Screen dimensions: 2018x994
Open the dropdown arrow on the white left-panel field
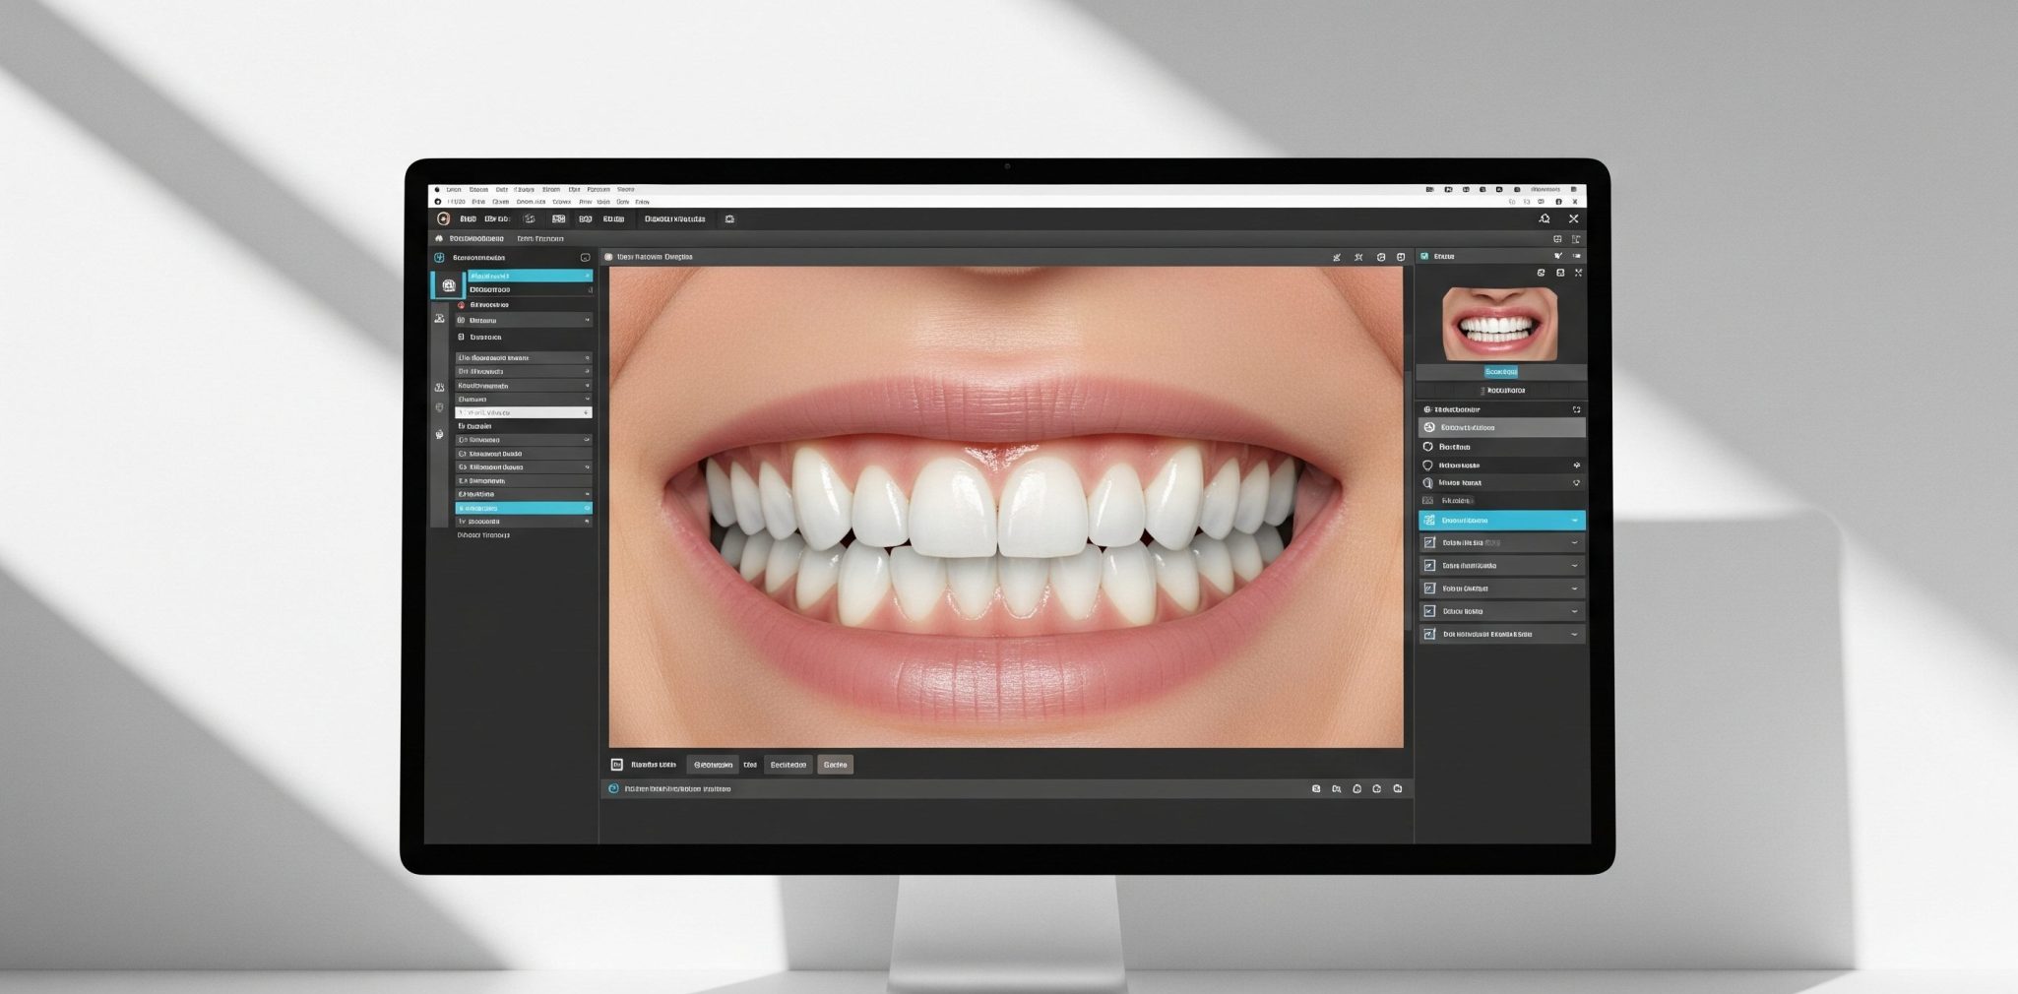(587, 413)
